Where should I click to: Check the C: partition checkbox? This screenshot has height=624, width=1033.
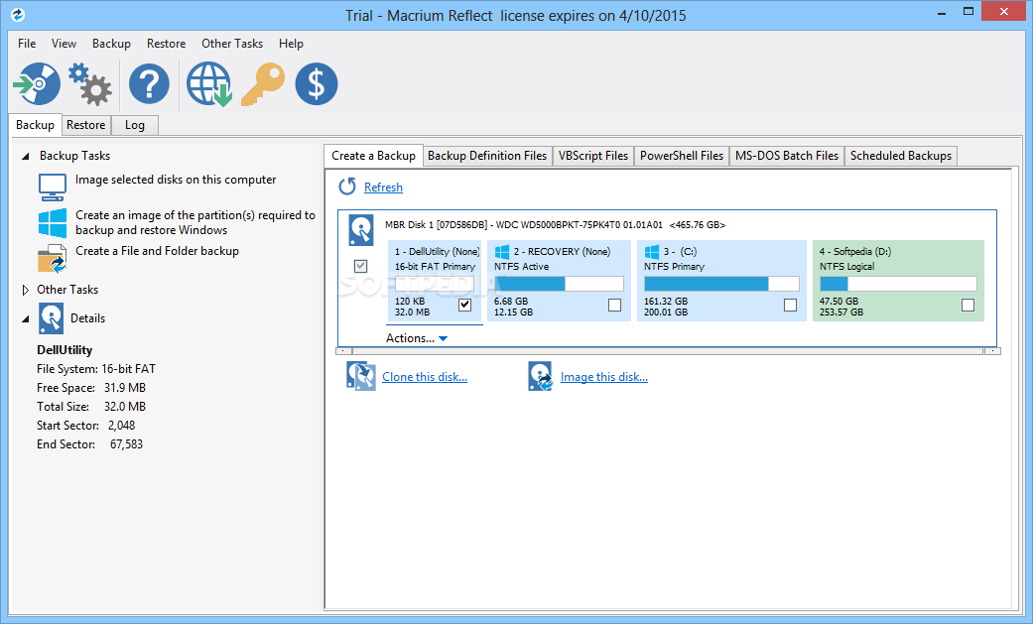point(791,306)
